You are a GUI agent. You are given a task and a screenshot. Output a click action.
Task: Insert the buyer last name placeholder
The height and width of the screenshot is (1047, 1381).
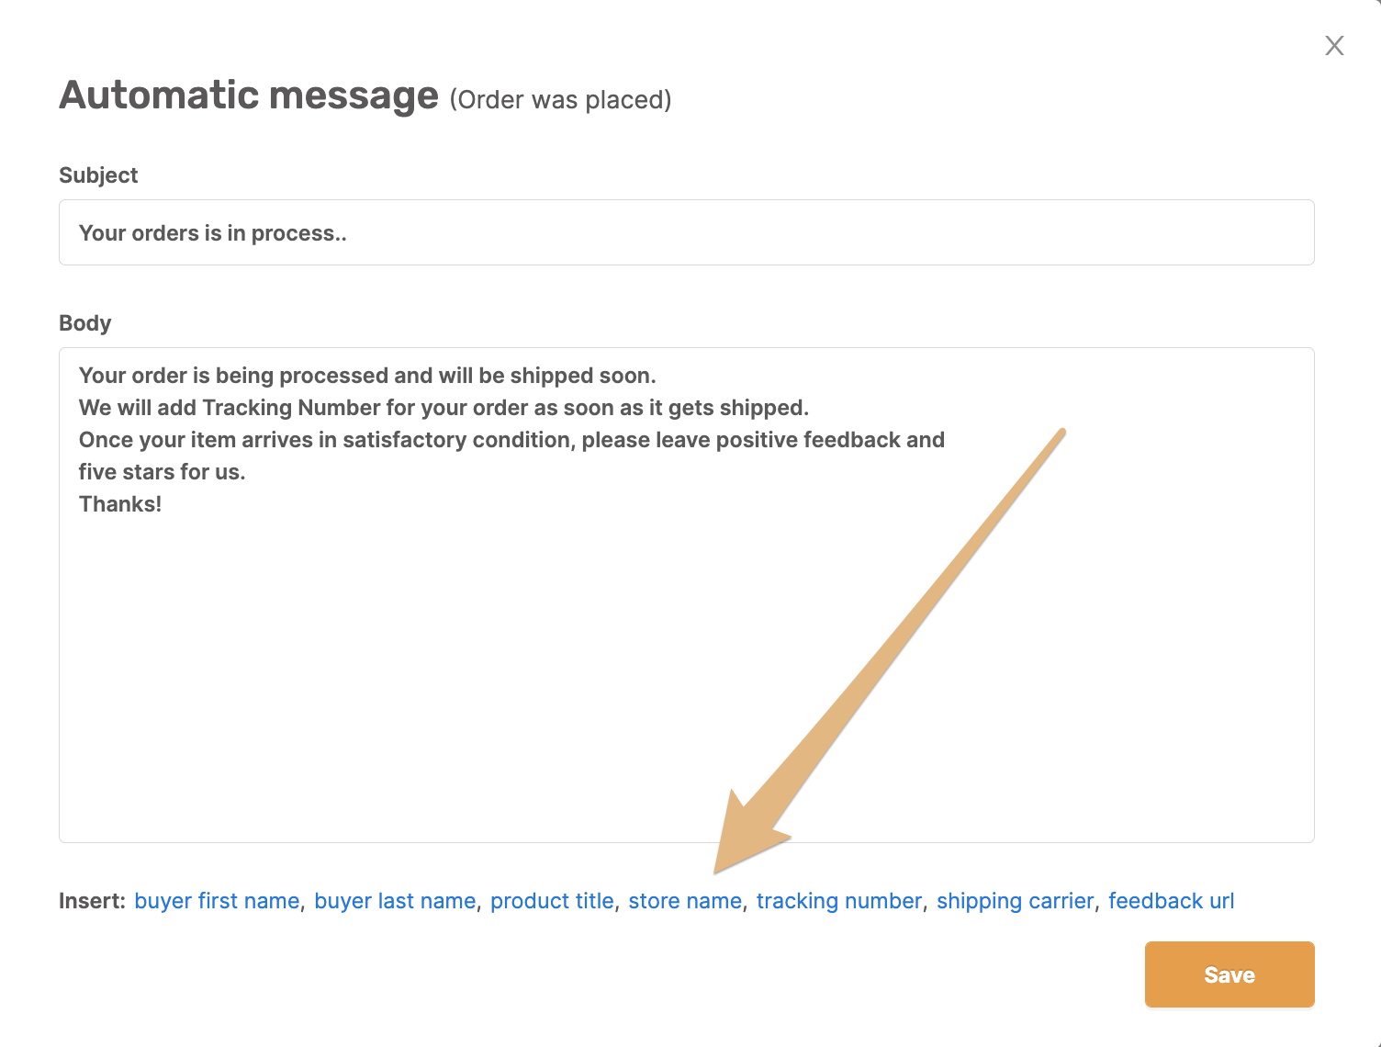(x=395, y=901)
